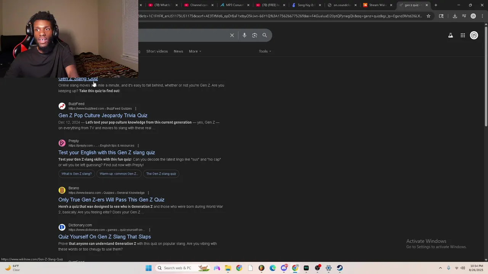Open Chrome downloads icon
488x274 pixels.
pos(455,16)
